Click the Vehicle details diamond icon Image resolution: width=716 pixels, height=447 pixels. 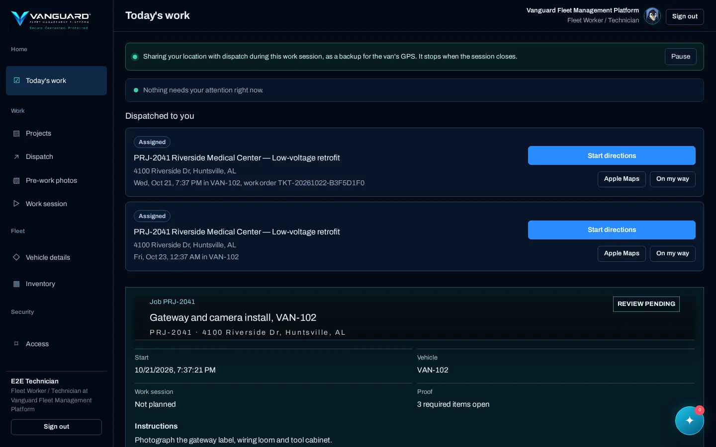pyautogui.click(x=16, y=257)
